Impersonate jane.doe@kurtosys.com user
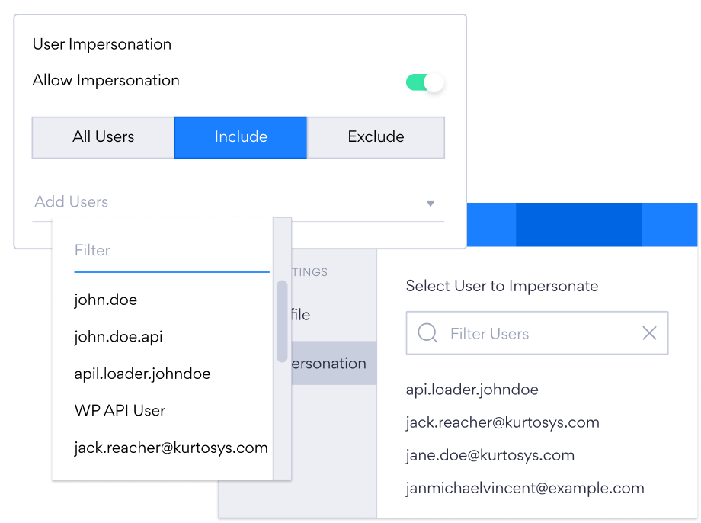Viewport: 701px width, 523px height. [x=490, y=455]
